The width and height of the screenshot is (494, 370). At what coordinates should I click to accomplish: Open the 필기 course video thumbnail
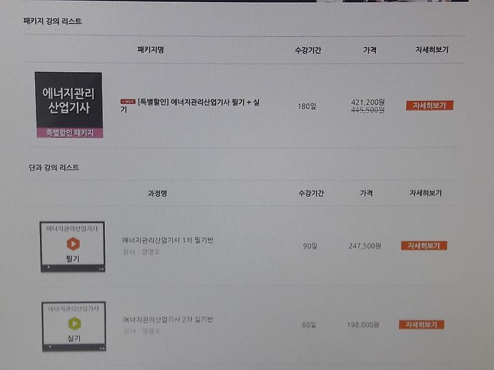pos(73,247)
